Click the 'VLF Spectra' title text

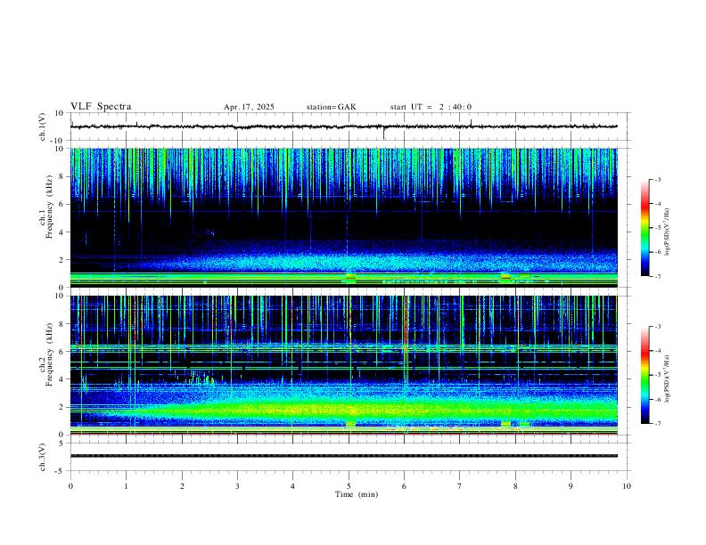coord(101,107)
